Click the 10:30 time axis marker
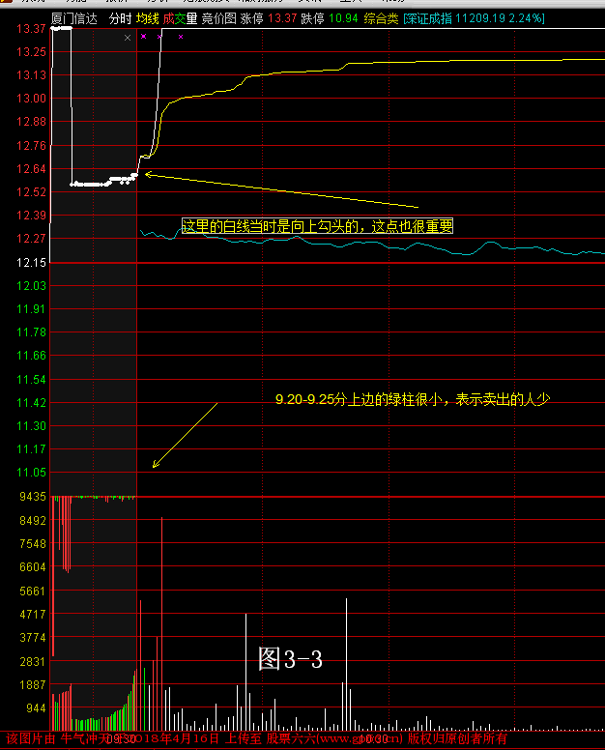This screenshot has width=605, height=750. pos(372,738)
